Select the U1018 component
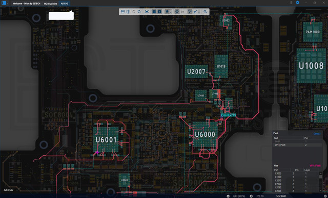 click(x=221, y=66)
